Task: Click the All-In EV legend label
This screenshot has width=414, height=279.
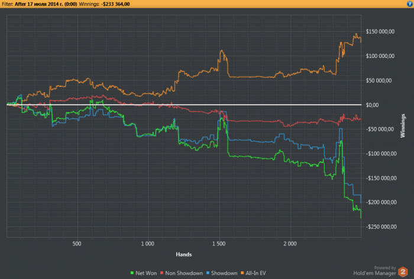Action: tap(255, 273)
